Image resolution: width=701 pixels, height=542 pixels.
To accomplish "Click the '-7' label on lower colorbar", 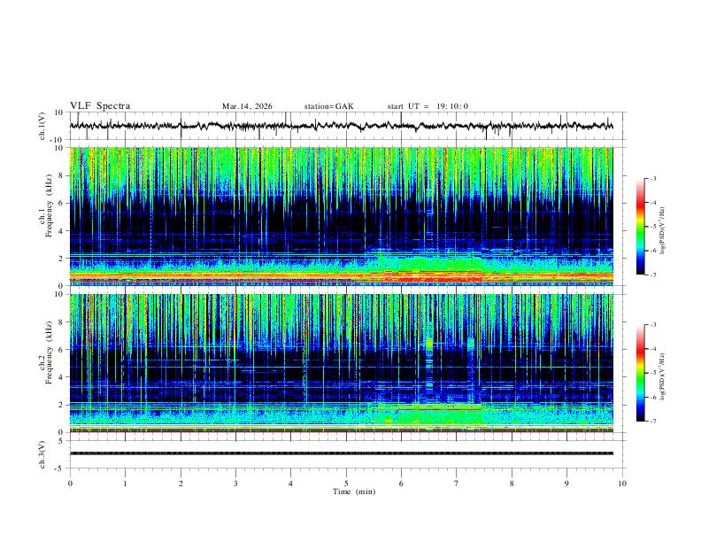I will pos(652,422).
